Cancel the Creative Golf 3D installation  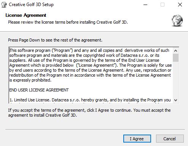(x=170, y=139)
